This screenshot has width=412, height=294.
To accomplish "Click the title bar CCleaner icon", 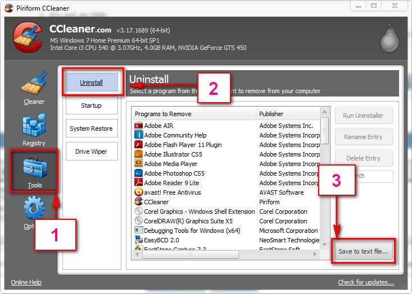I will (8, 8).
